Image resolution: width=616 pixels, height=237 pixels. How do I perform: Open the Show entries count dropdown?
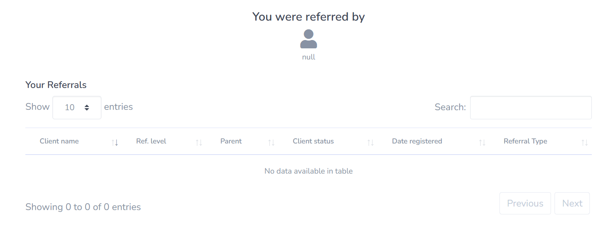[77, 107]
